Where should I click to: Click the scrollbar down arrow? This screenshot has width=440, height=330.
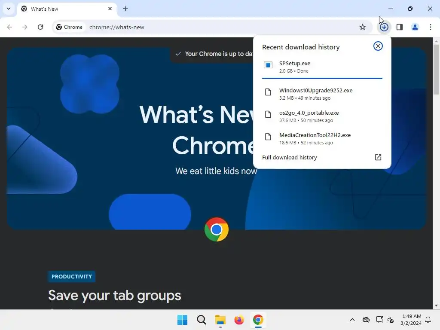(x=437, y=306)
